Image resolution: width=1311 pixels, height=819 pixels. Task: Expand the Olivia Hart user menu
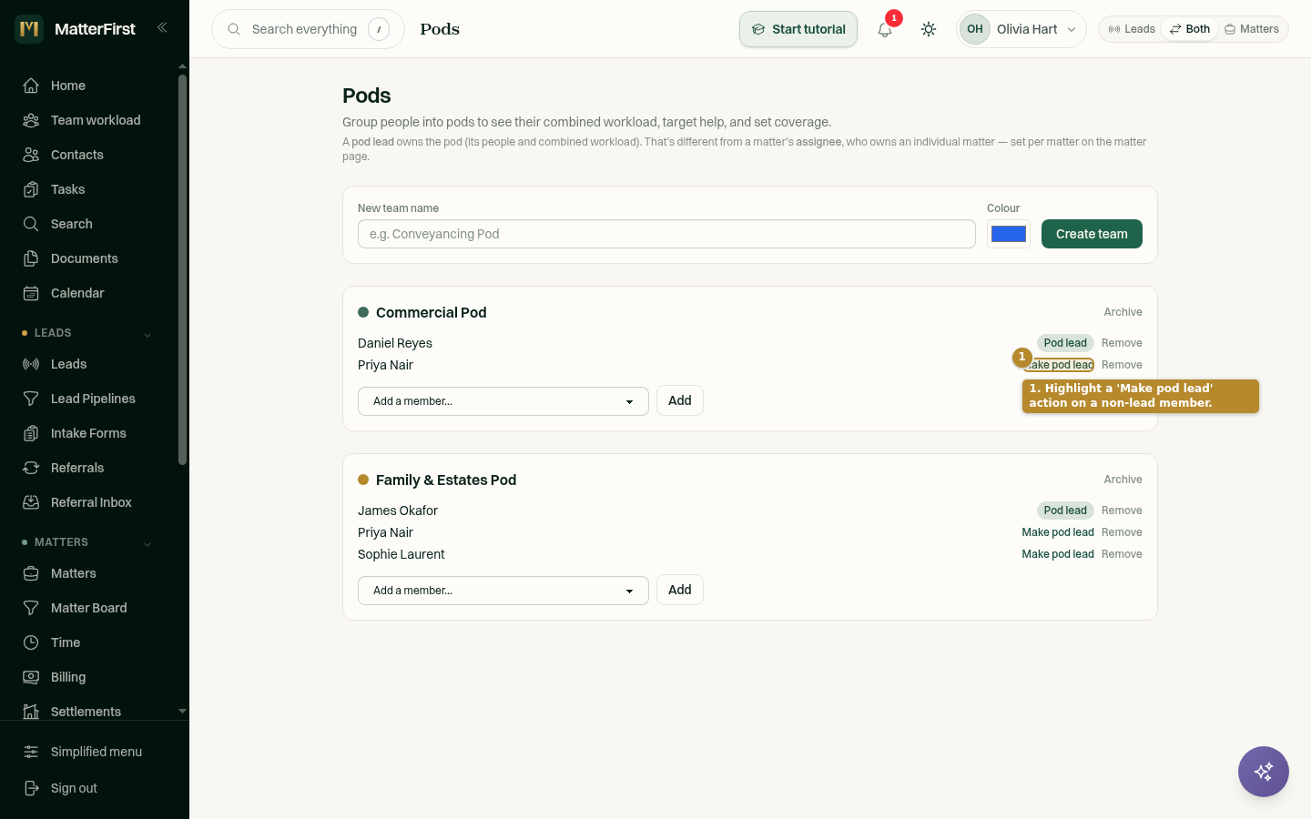(x=1021, y=29)
